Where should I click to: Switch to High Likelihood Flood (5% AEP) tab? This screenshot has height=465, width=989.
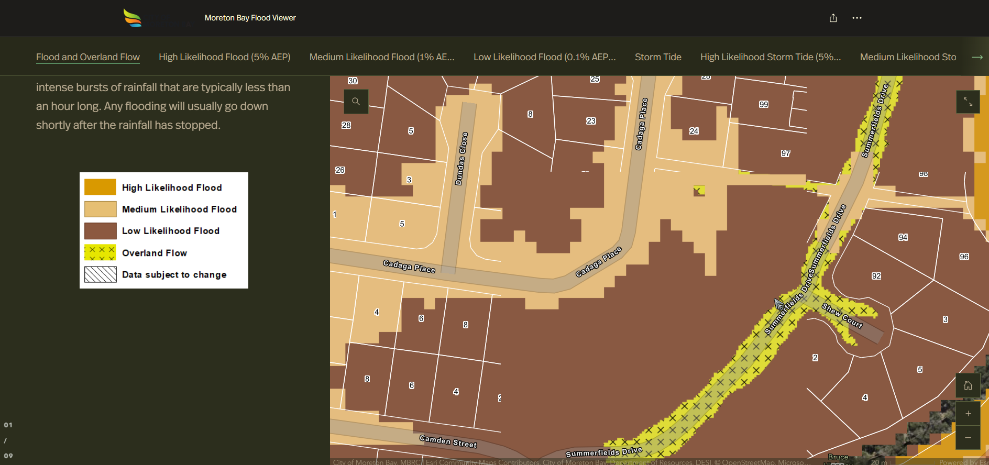point(224,57)
